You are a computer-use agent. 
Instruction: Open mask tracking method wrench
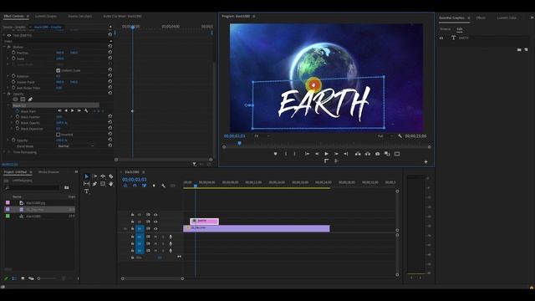tap(86, 111)
